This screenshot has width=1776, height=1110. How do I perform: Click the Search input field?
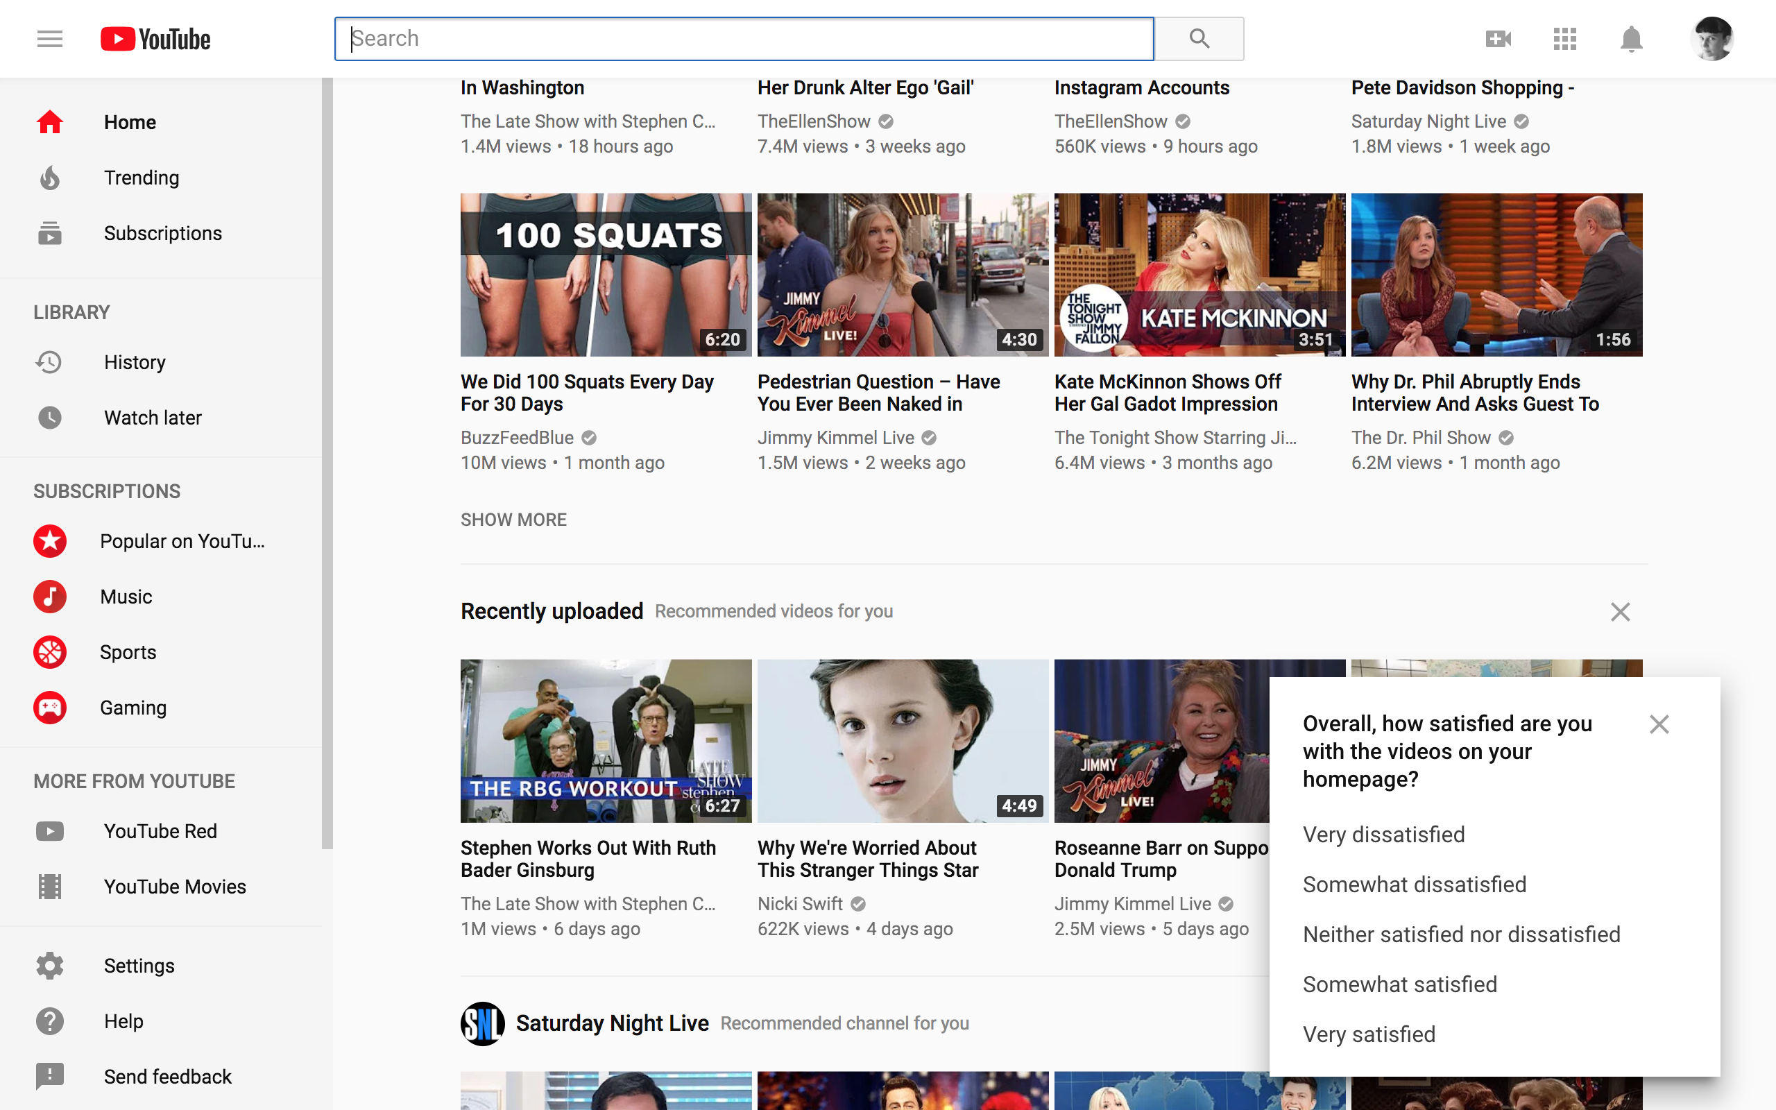click(x=744, y=38)
